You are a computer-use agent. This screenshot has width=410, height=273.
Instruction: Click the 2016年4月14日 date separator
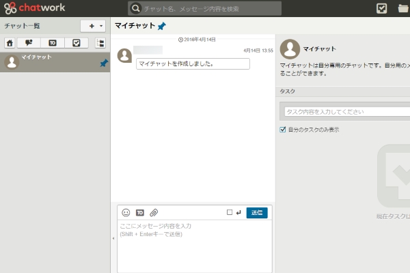[197, 40]
